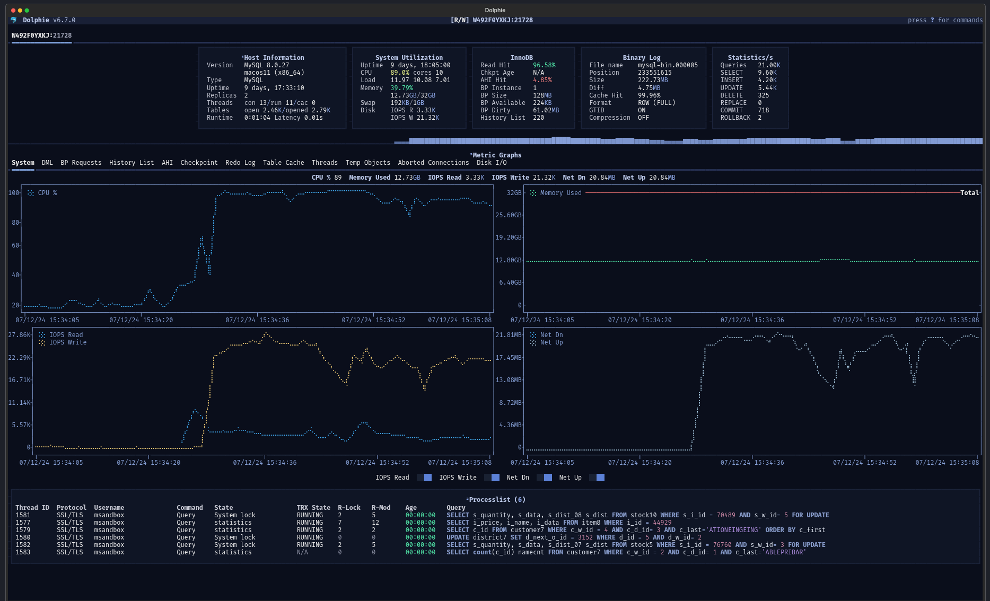Click the Dolphie dolphin logo icon

coord(14,20)
